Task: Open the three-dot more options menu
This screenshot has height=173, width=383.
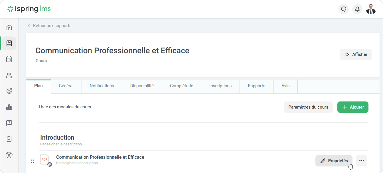Action: point(361,161)
